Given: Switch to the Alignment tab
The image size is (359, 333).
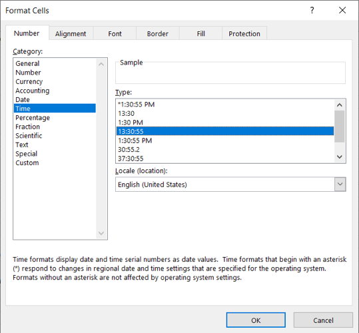Looking at the screenshot, I should 71,34.
